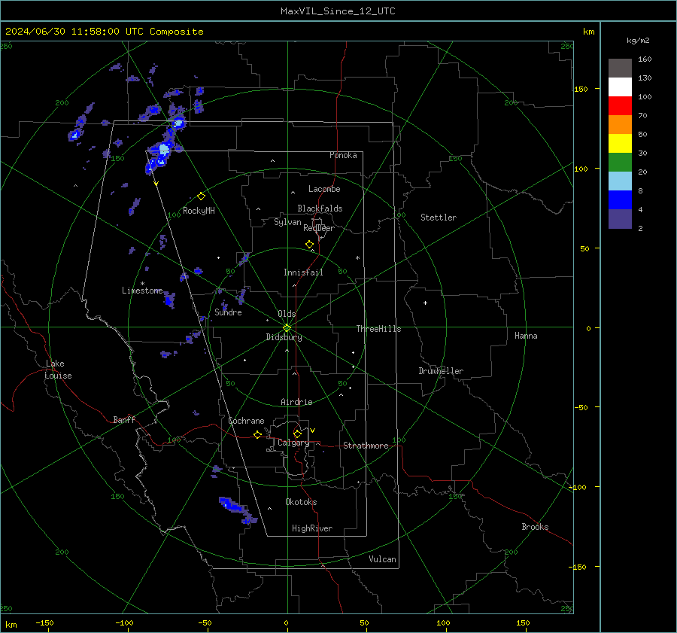Image resolution: width=677 pixels, height=633 pixels.
Task: Click the Lake Louise label
Action: click(58, 370)
